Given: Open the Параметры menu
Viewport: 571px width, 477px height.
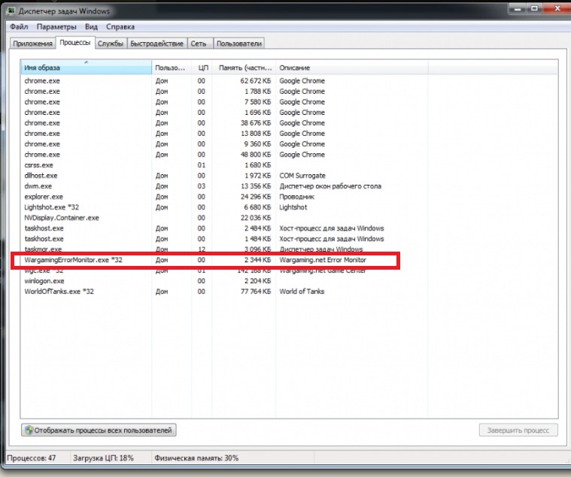Looking at the screenshot, I should point(56,27).
